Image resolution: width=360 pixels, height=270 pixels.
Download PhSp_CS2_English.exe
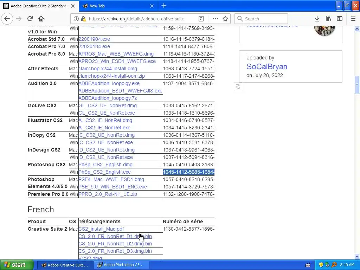point(104,172)
